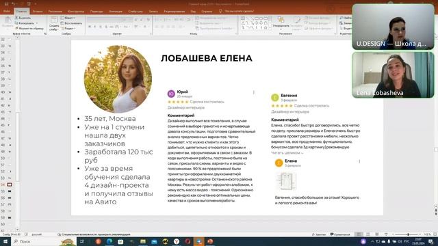Click the "What do you want to do" lightbulb search
This screenshot has width=438, height=246.
(x=236, y=11)
